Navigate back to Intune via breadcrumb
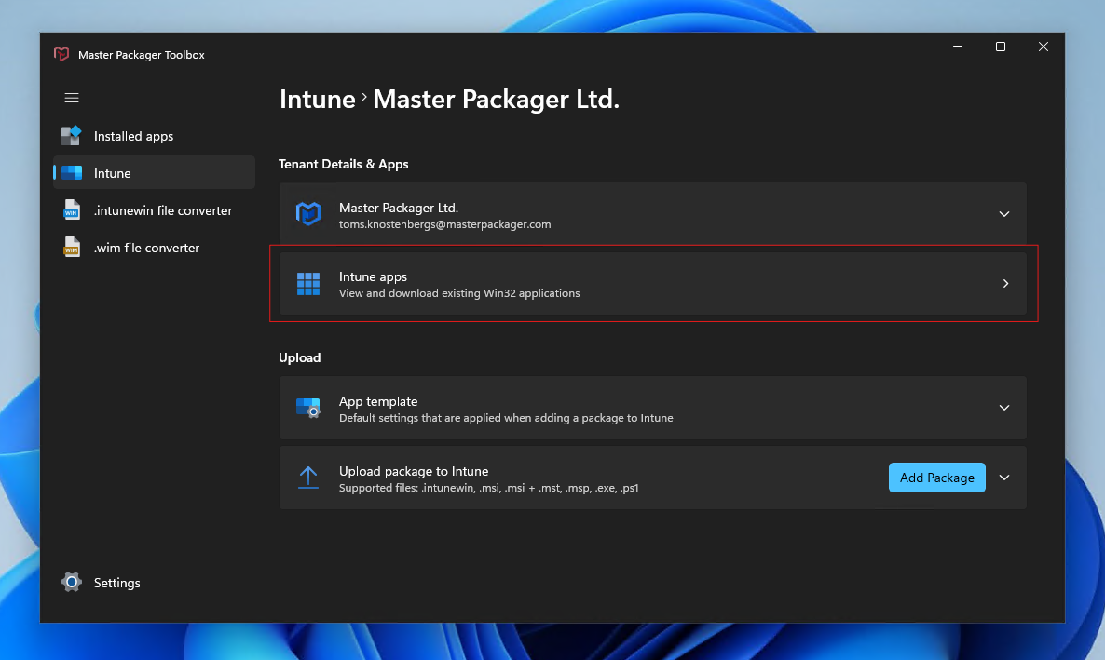The height and width of the screenshot is (660, 1105). (x=317, y=100)
